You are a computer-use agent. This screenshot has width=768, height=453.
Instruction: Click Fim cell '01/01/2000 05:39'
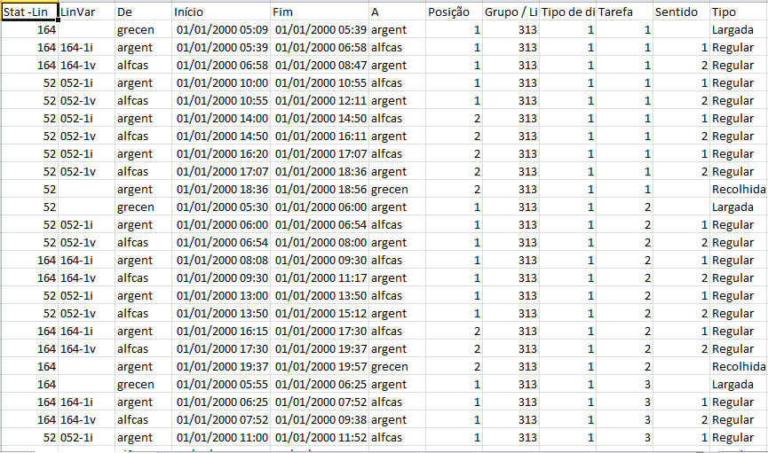pos(320,29)
